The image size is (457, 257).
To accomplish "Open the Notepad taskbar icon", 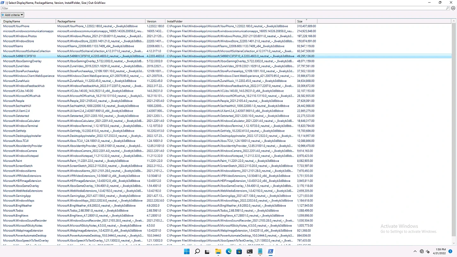I will coord(260,252).
